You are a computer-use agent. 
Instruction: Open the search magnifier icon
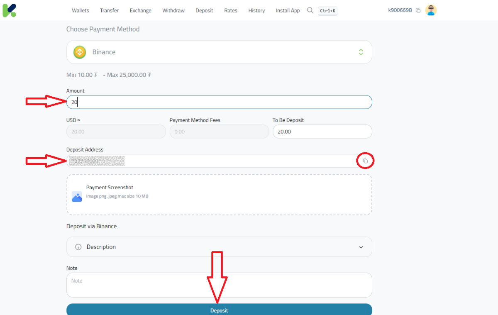[310, 10]
